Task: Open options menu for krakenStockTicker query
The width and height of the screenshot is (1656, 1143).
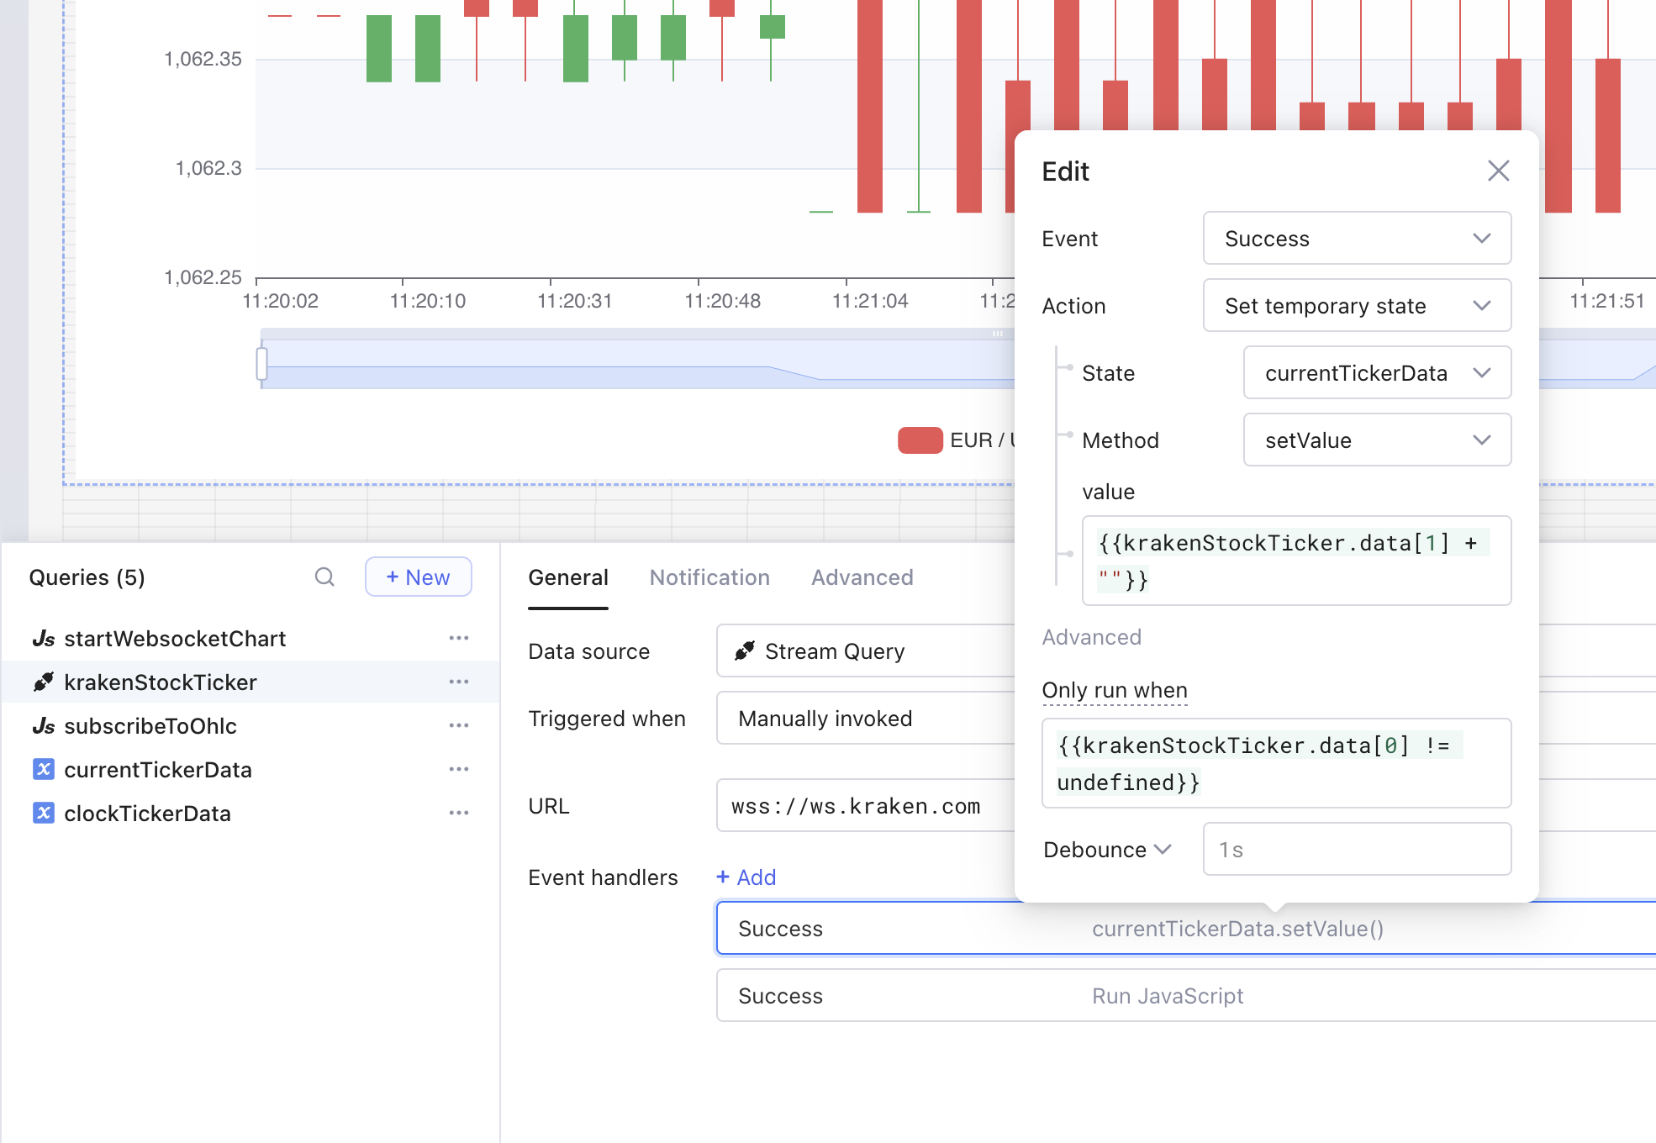Action: tap(458, 682)
